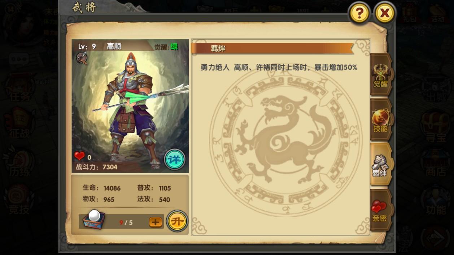This screenshot has height=255, width=454.
Task: Click the 详 details round button
Action: coord(175,159)
